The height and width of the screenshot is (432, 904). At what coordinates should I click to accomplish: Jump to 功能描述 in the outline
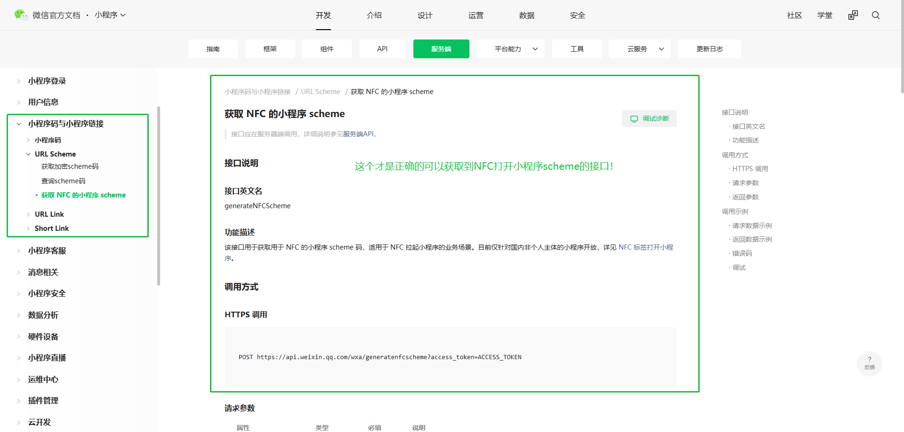[x=745, y=140]
